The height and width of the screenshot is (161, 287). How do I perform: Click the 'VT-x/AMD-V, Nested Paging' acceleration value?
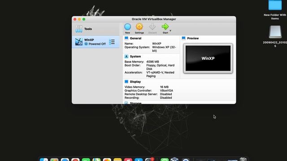pos(160,74)
